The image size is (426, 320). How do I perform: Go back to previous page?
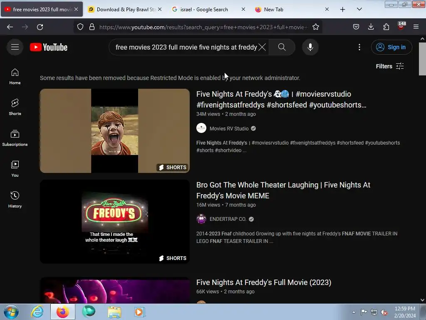10,27
